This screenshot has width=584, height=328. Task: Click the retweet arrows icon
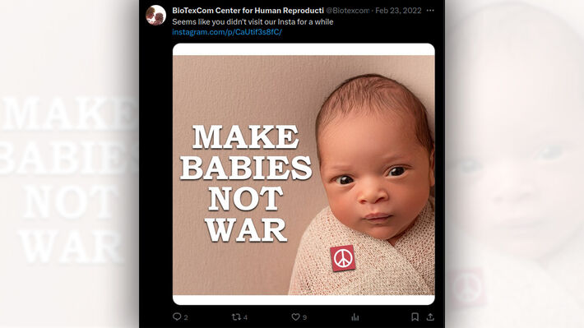(x=236, y=316)
